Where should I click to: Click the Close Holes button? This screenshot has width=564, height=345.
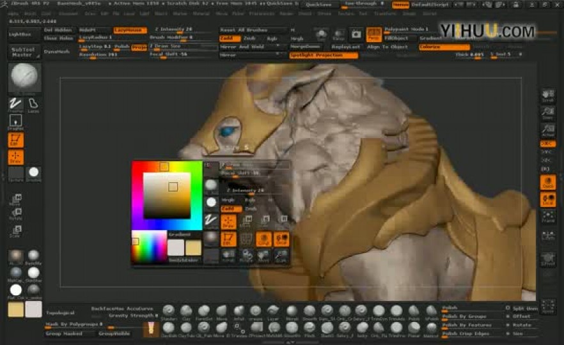pyautogui.click(x=58, y=38)
